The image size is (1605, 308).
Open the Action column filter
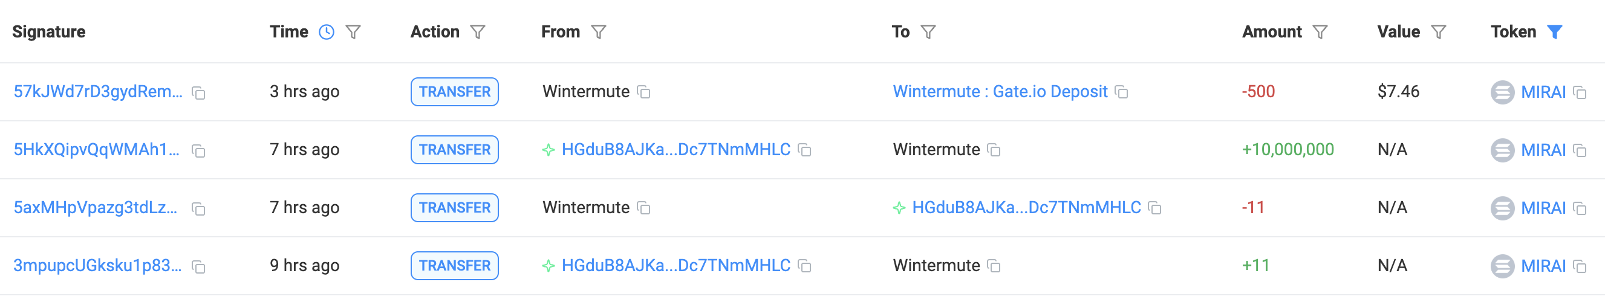(478, 32)
